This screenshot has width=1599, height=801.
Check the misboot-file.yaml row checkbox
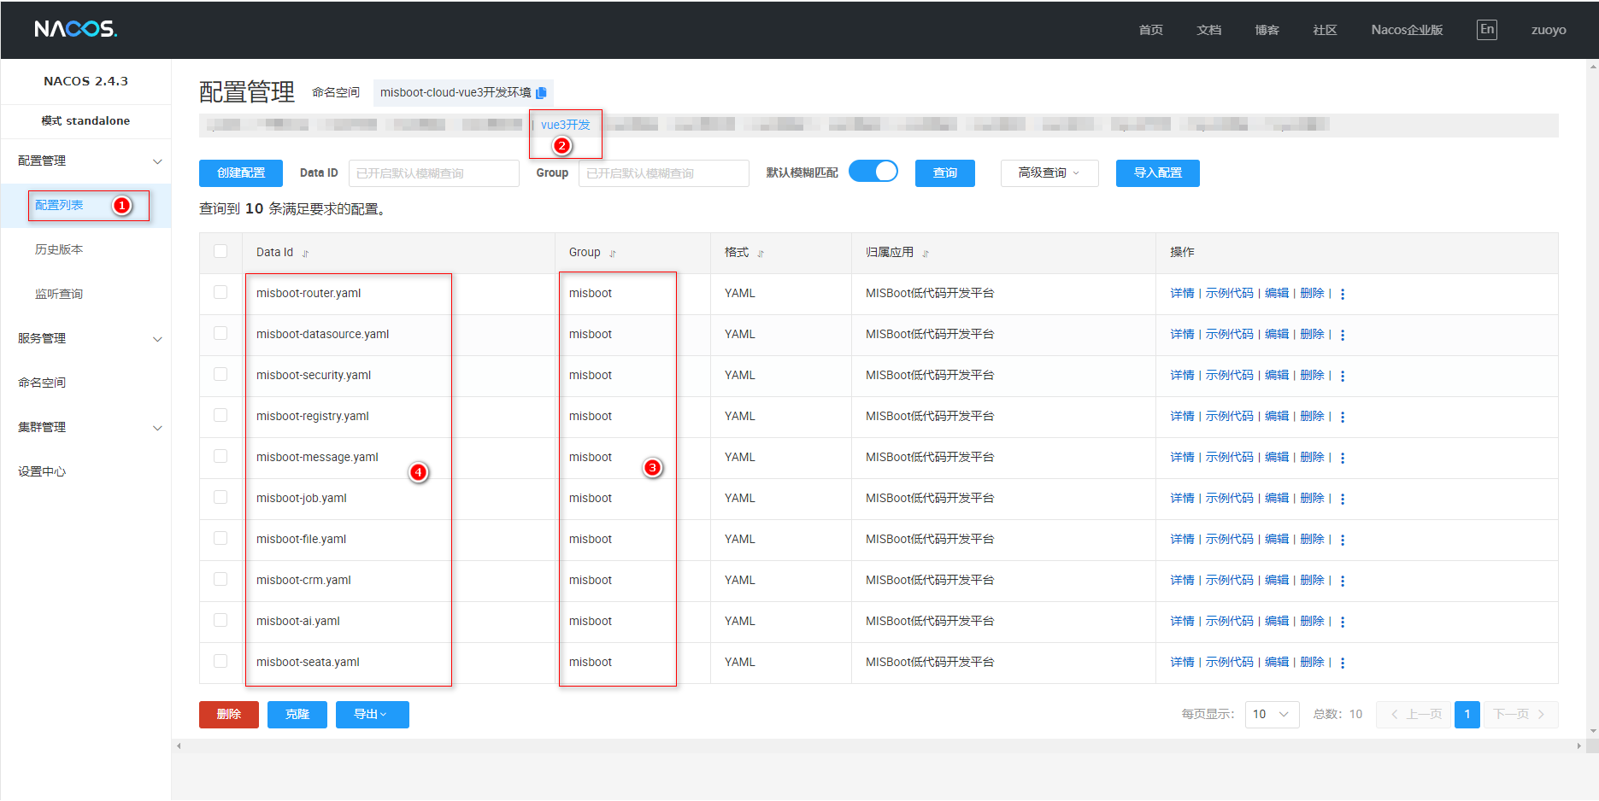tap(220, 538)
